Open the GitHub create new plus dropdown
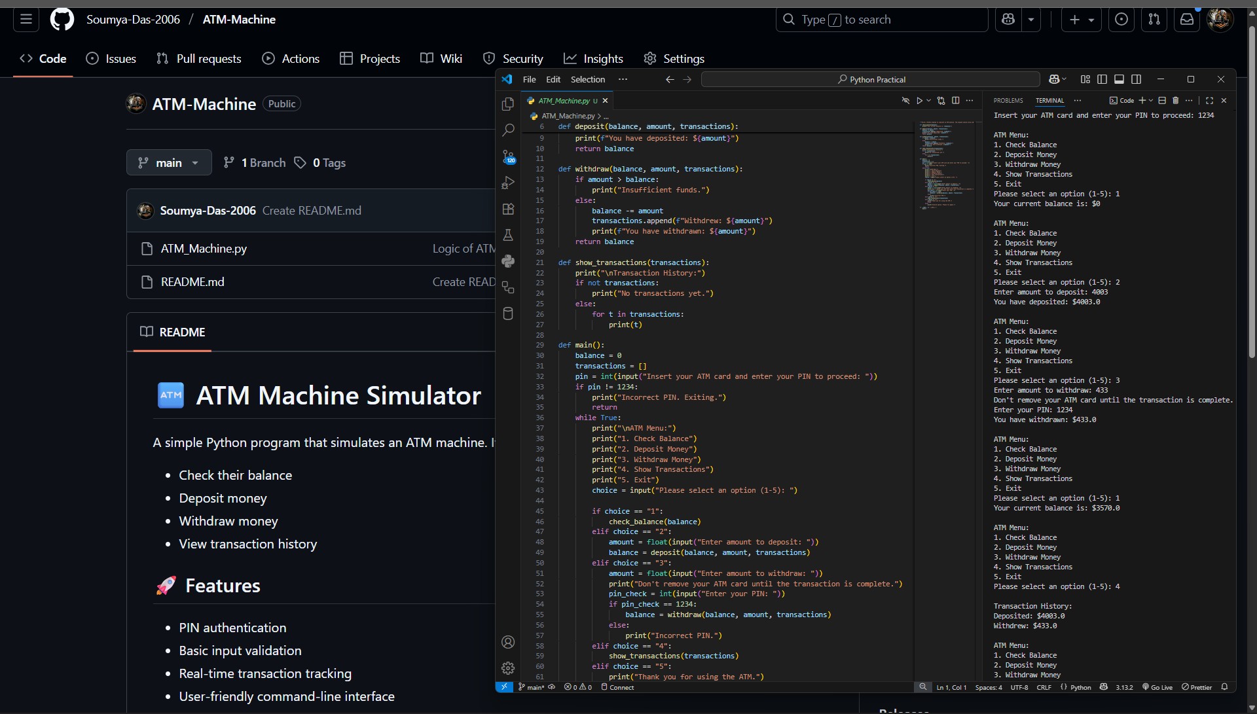The width and height of the screenshot is (1257, 714). [1082, 20]
